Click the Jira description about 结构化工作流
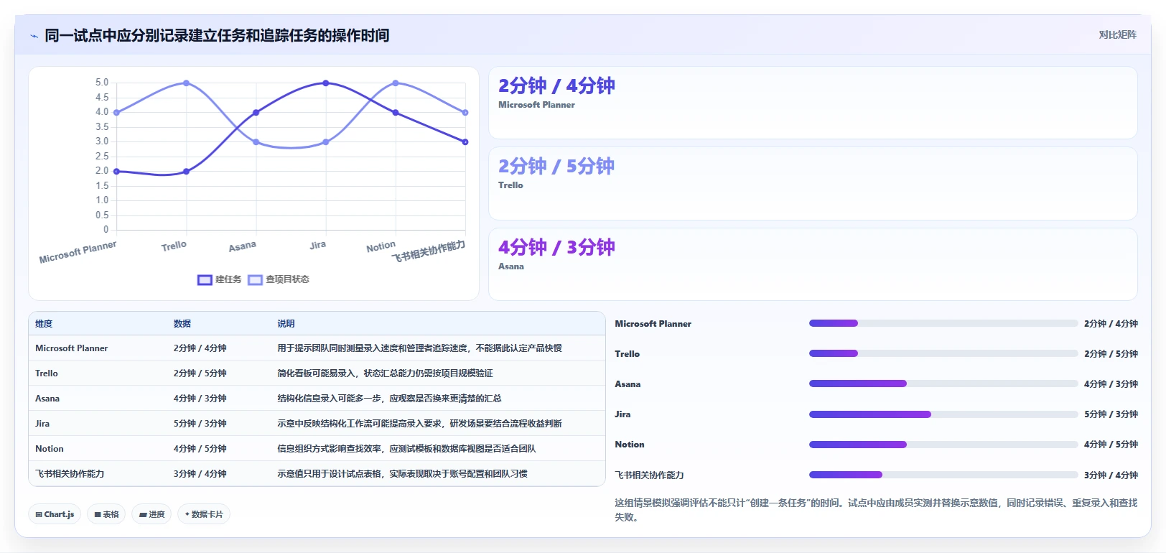Image resolution: width=1166 pixels, height=553 pixels. 419,424
